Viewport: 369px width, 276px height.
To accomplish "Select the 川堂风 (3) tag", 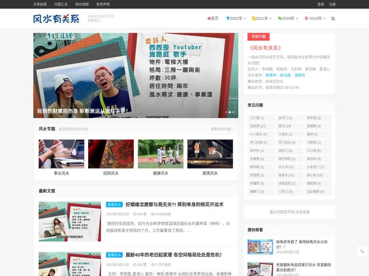I will (x=290, y=134).
